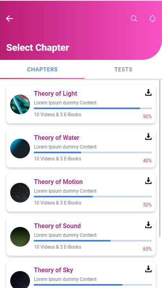Click the Theory of Light progress bar

pyautogui.click(x=93, y=108)
